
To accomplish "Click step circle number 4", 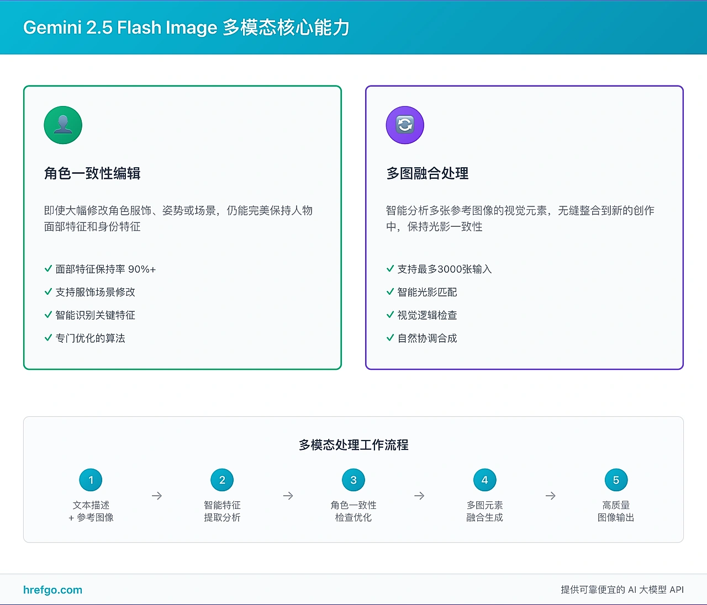I will 484,480.
